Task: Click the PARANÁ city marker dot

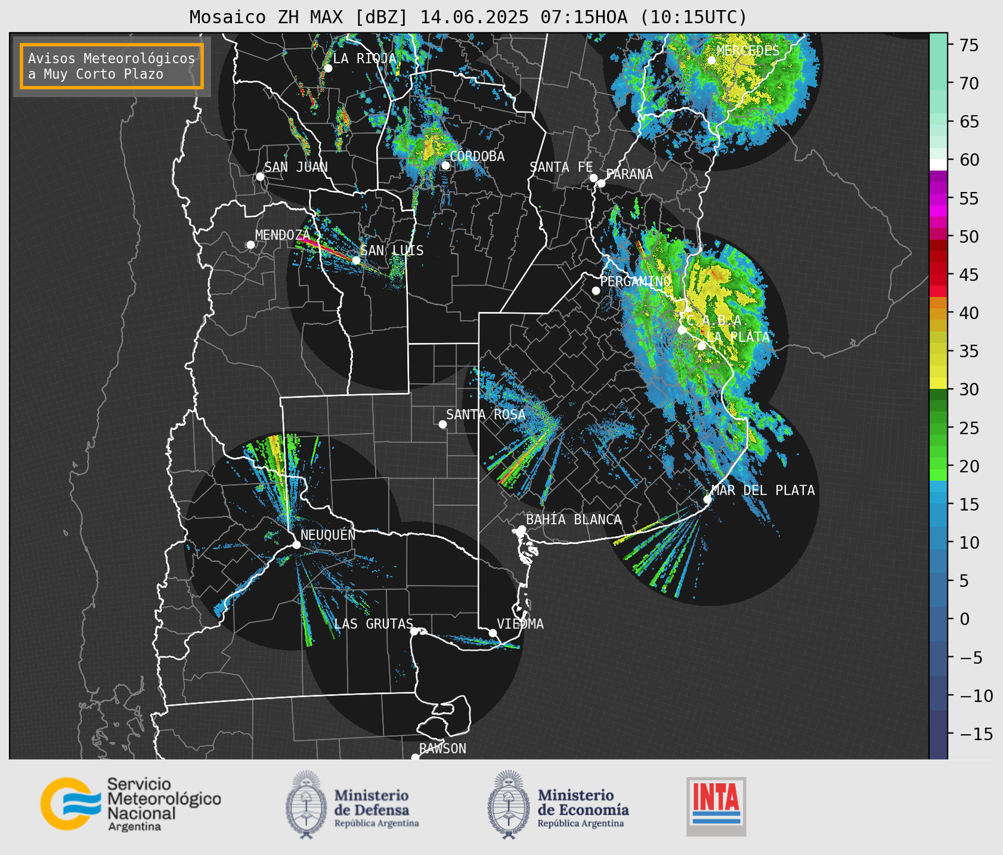Action: [601, 183]
